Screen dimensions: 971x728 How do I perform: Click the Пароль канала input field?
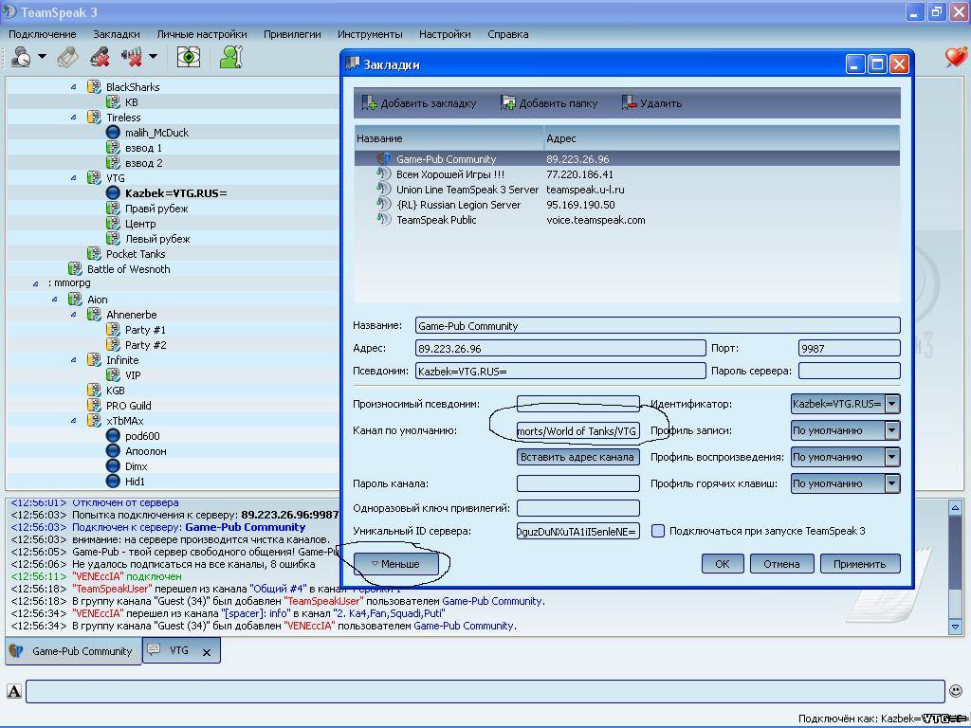[578, 483]
